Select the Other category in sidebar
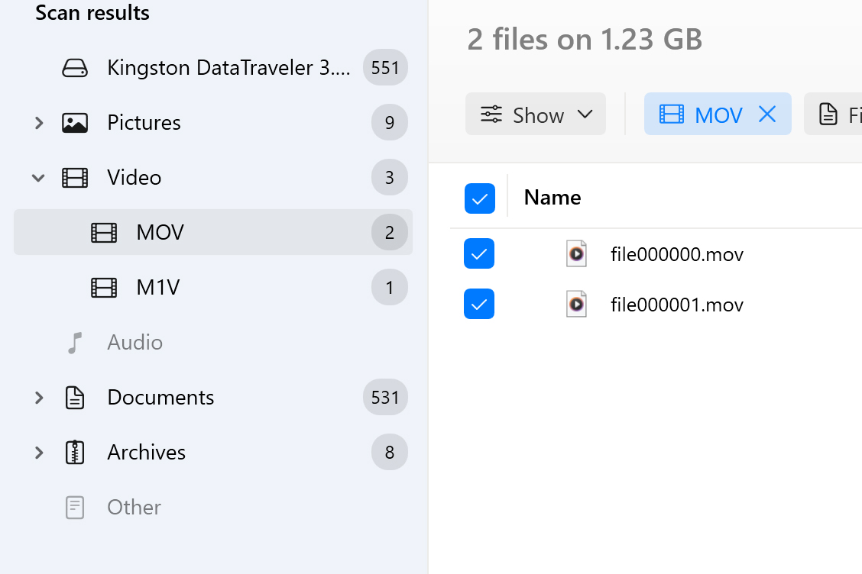The image size is (862, 574). coord(134,508)
